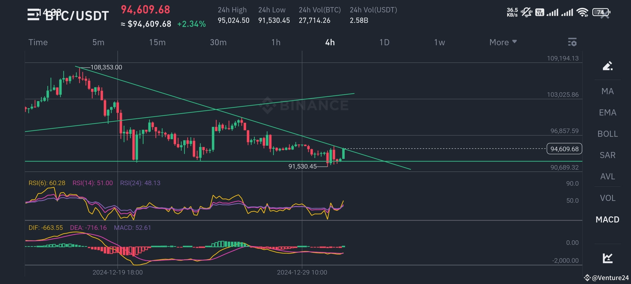
Task: Tap the DIF: -663.55 label
Action: (x=46, y=228)
